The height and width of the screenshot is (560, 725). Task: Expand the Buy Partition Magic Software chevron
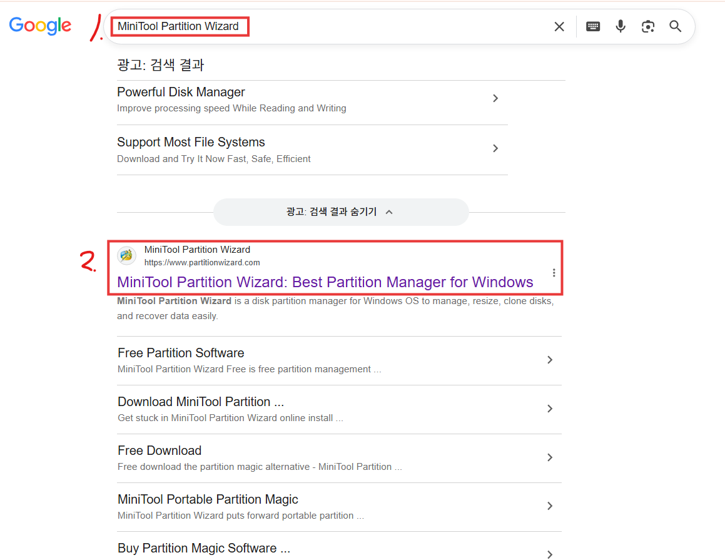tap(550, 554)
